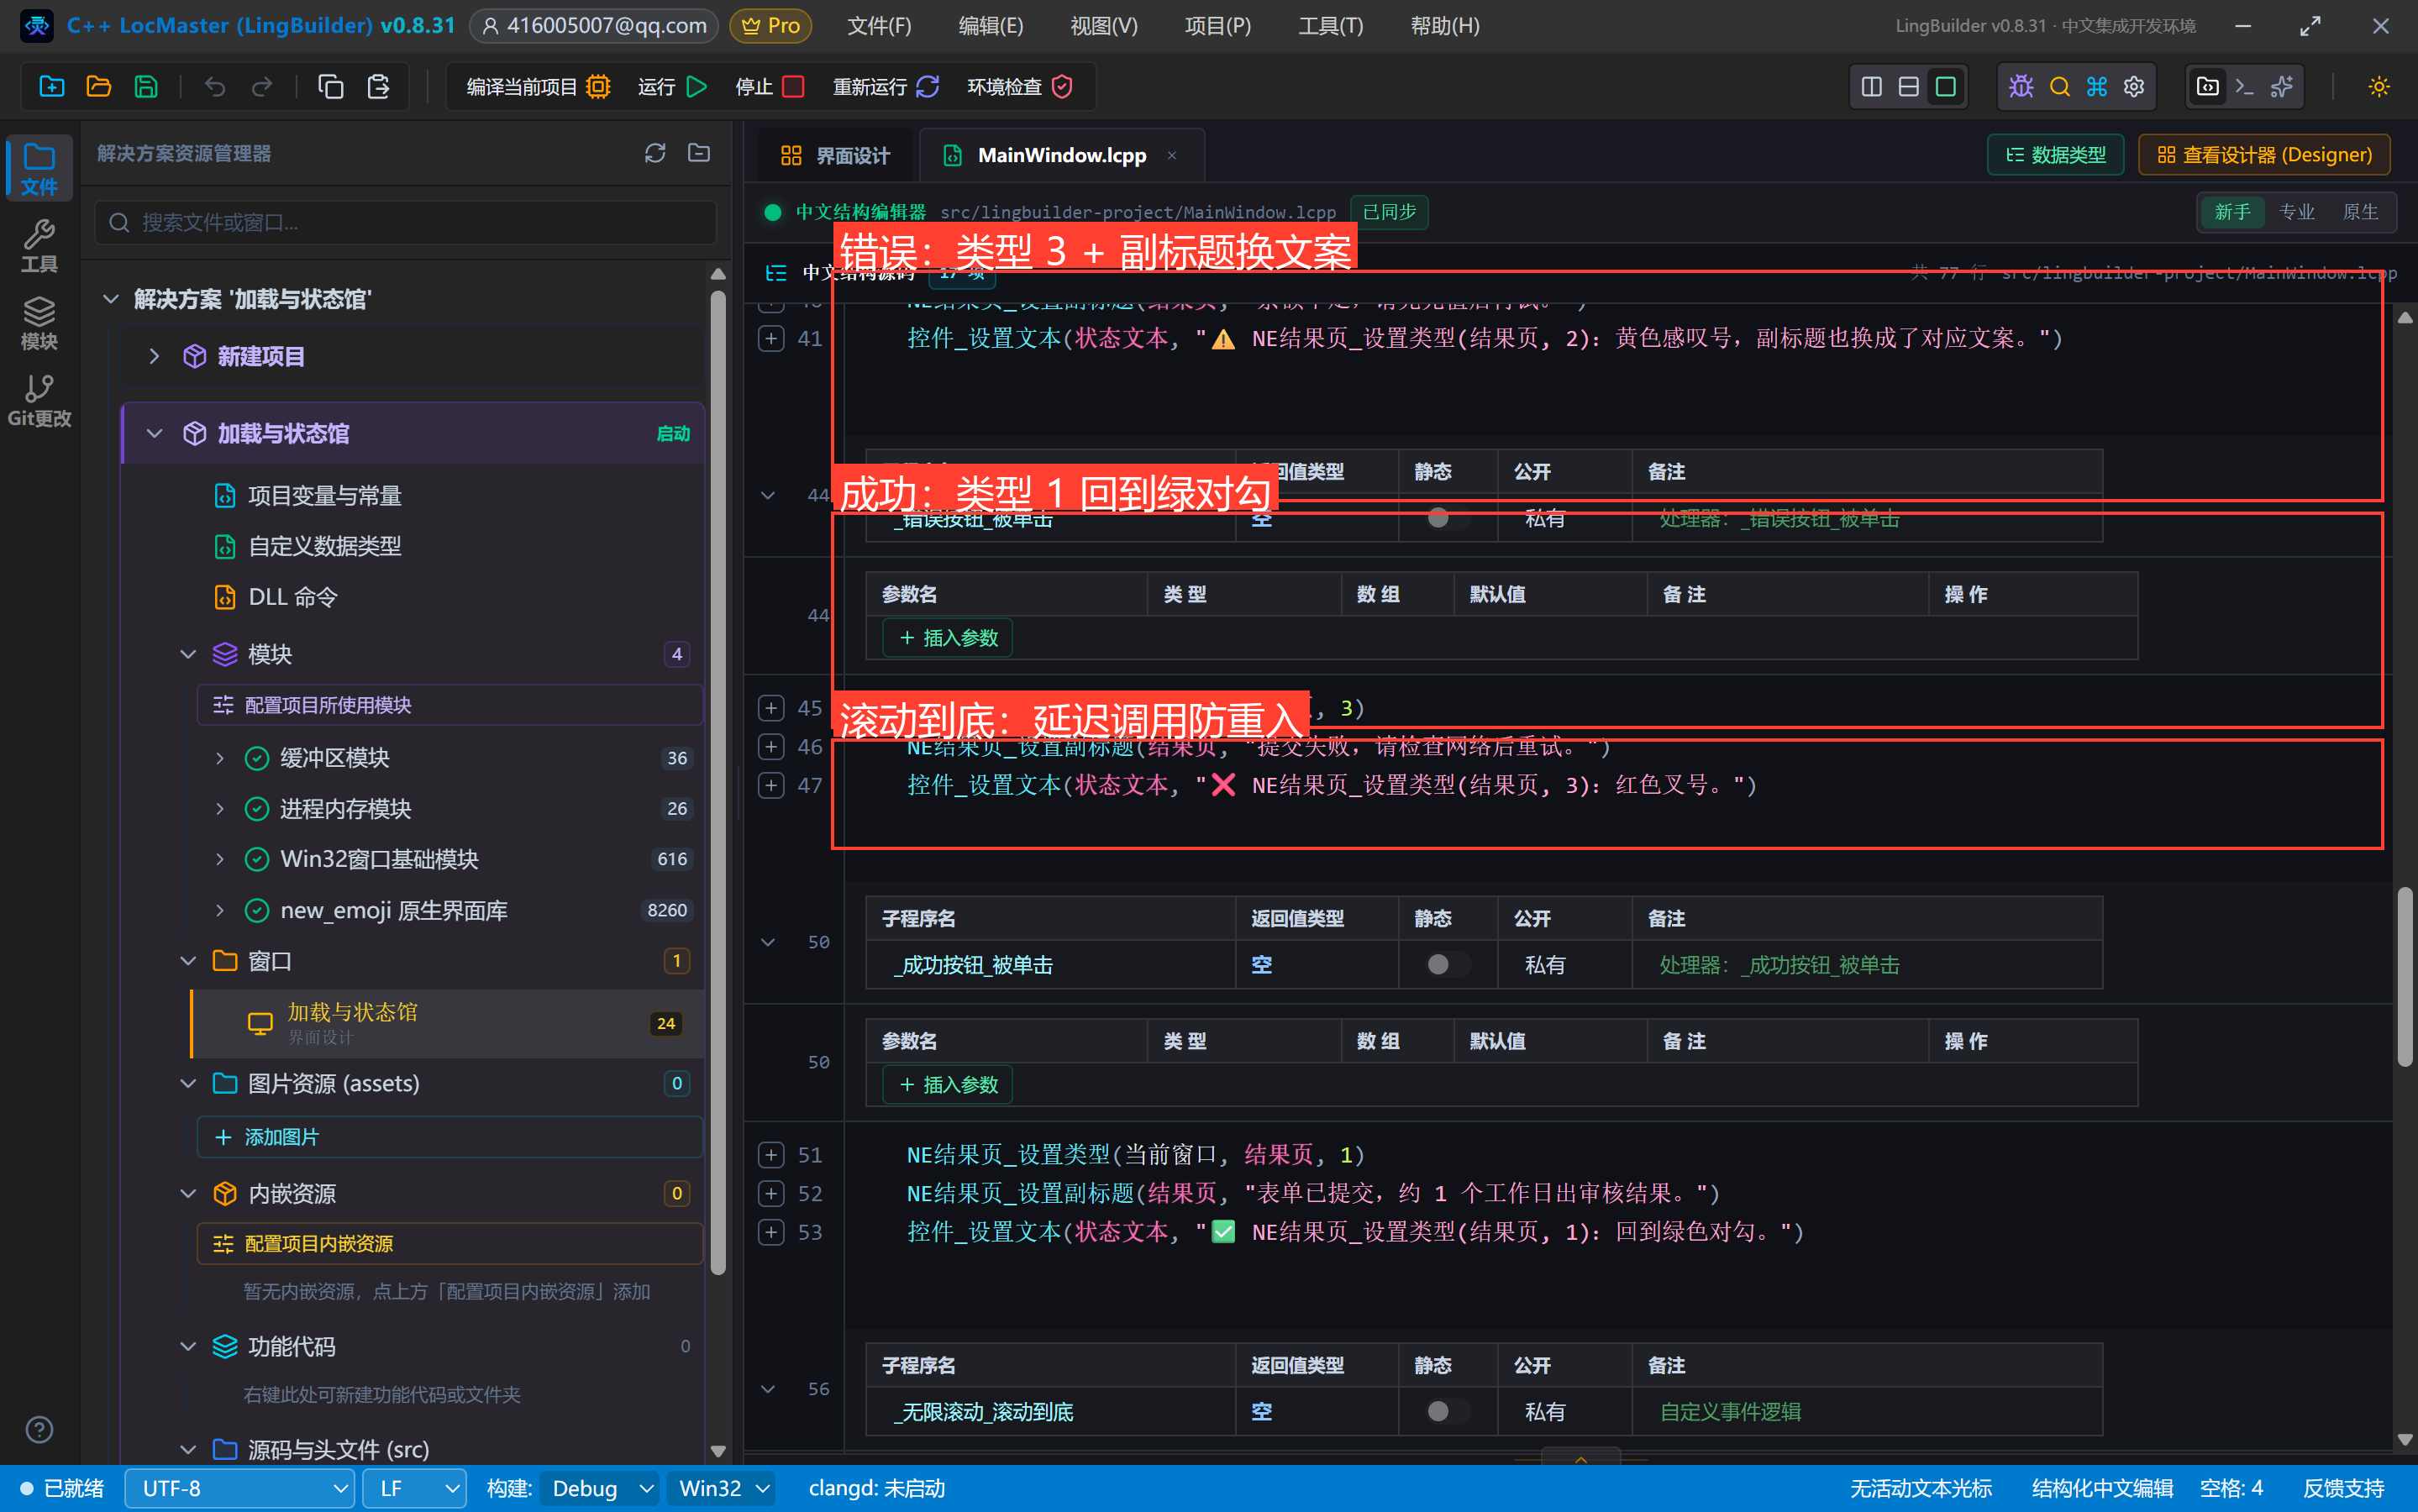Open the 文件 sidebar panel
This screenshot has height=1512, width=2418.
(x=39, y=168)
